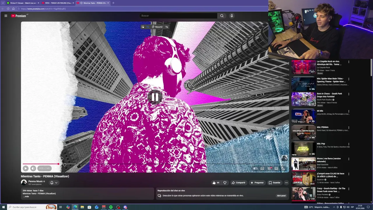Screen dimensions: 373x210
Task: Enter fullscreen with the player corner icon
Action: pyautogui.click(x=283, y=168)
